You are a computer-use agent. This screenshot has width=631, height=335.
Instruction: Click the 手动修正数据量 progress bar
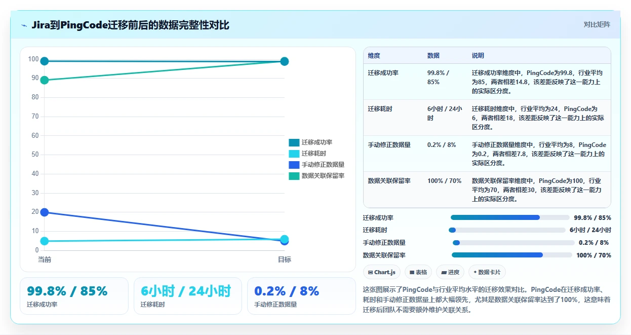tap(514, 242)
